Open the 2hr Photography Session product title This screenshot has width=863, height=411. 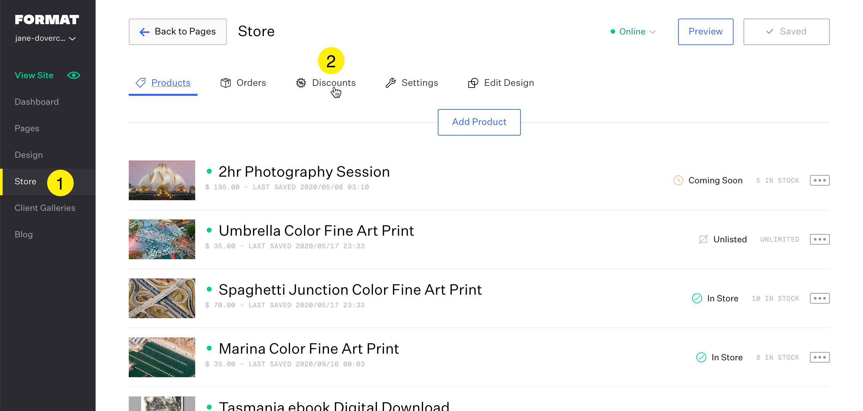pos(304,172)
